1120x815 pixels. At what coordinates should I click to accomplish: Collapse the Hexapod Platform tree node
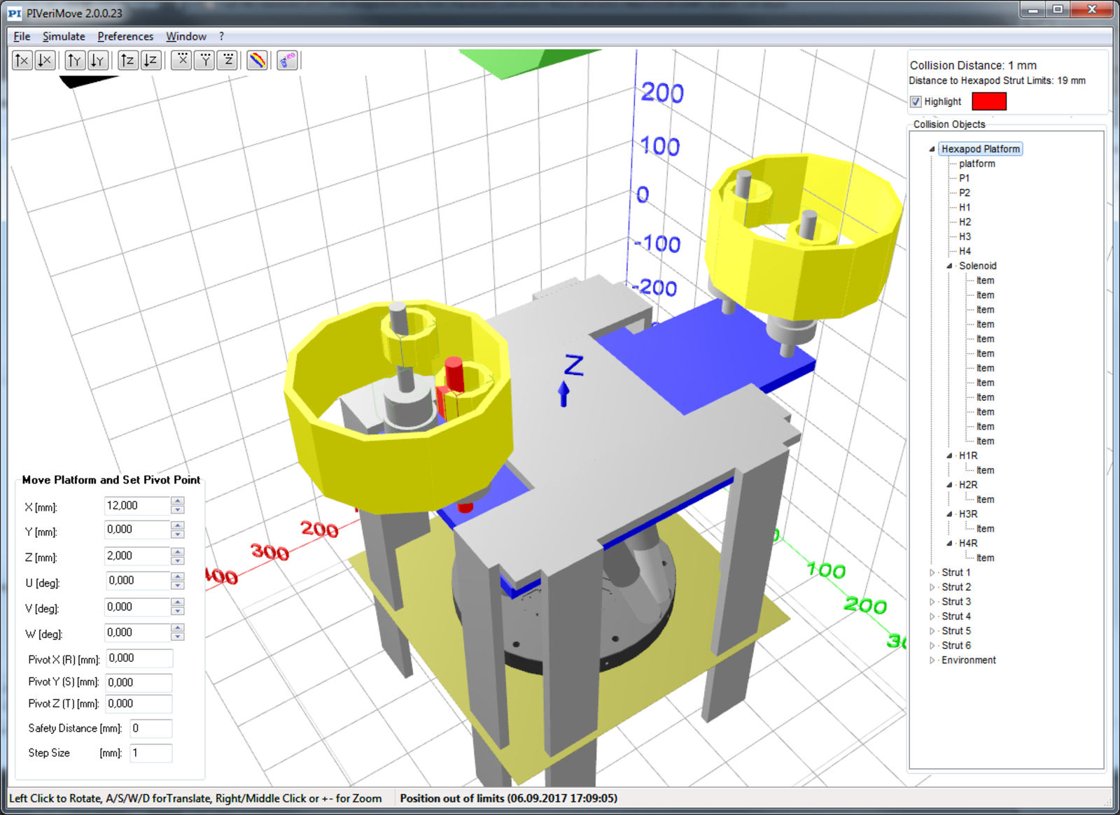point(932,149)
